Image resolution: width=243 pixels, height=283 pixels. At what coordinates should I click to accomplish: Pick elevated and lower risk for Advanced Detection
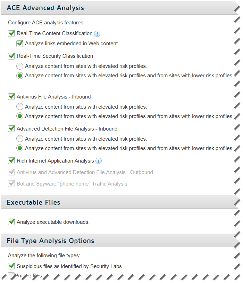point(20,148)
